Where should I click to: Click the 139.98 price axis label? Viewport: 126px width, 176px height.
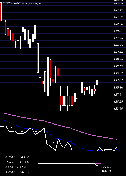(x=118, y=59)
